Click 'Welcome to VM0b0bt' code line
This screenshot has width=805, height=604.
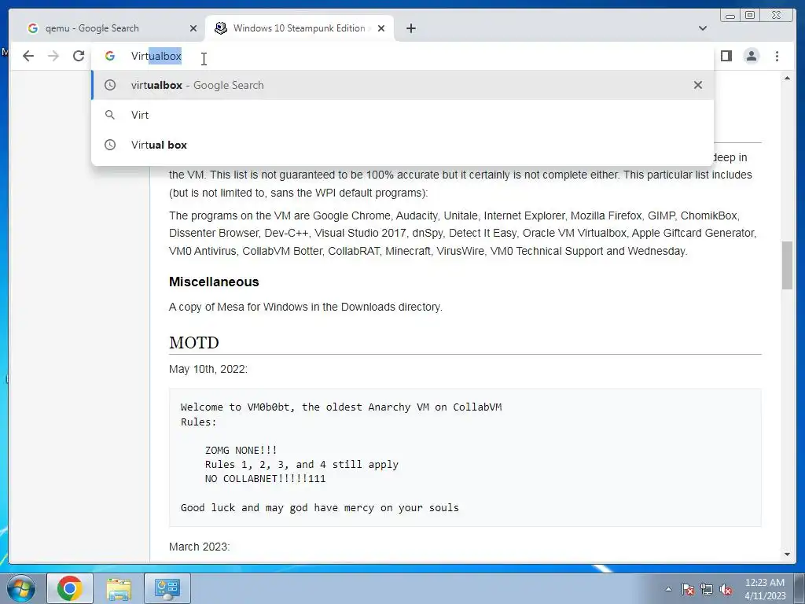[341, 407]
